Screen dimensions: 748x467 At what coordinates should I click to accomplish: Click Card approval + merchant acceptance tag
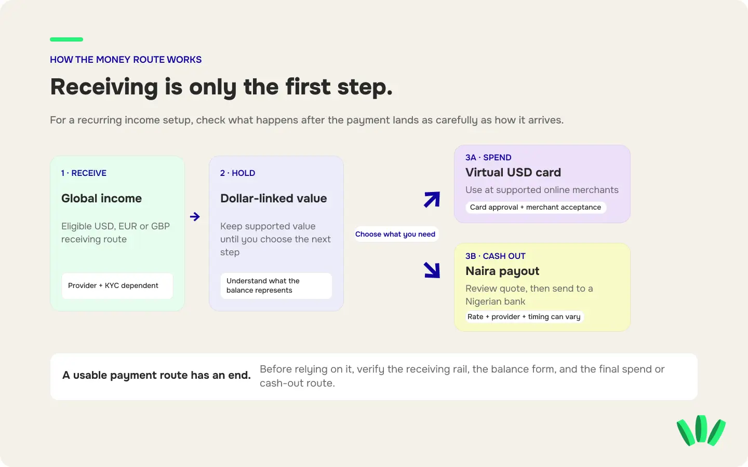(x=536, y=207)
